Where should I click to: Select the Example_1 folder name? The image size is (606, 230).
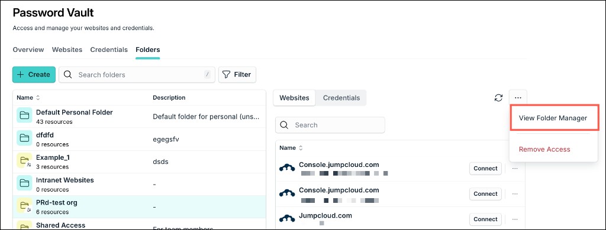tap(53, 157)
